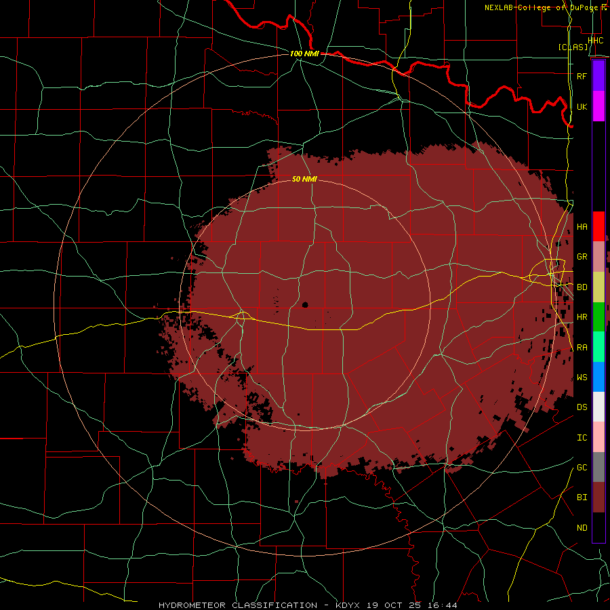Click the RA legend label
The image size is (610, 610).
[582, 347]
